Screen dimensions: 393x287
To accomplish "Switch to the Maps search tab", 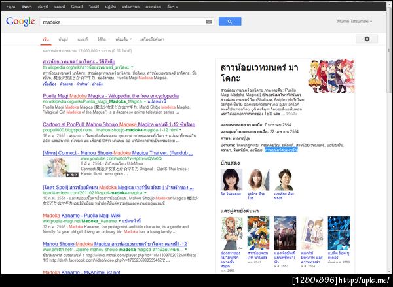I will coord(83,39).
